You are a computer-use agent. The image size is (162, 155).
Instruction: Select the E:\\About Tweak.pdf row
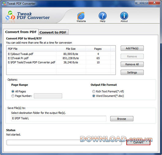[x=61, y=54]
